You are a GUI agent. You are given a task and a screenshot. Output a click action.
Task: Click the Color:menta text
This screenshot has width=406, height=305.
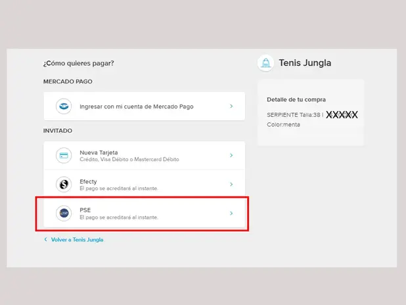click(x=283, y=125)
